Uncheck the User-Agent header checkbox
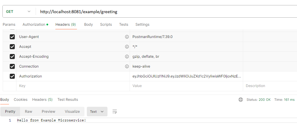Image resolution: width=297 pixels, height=131 pixels. [x=12, y=37]
